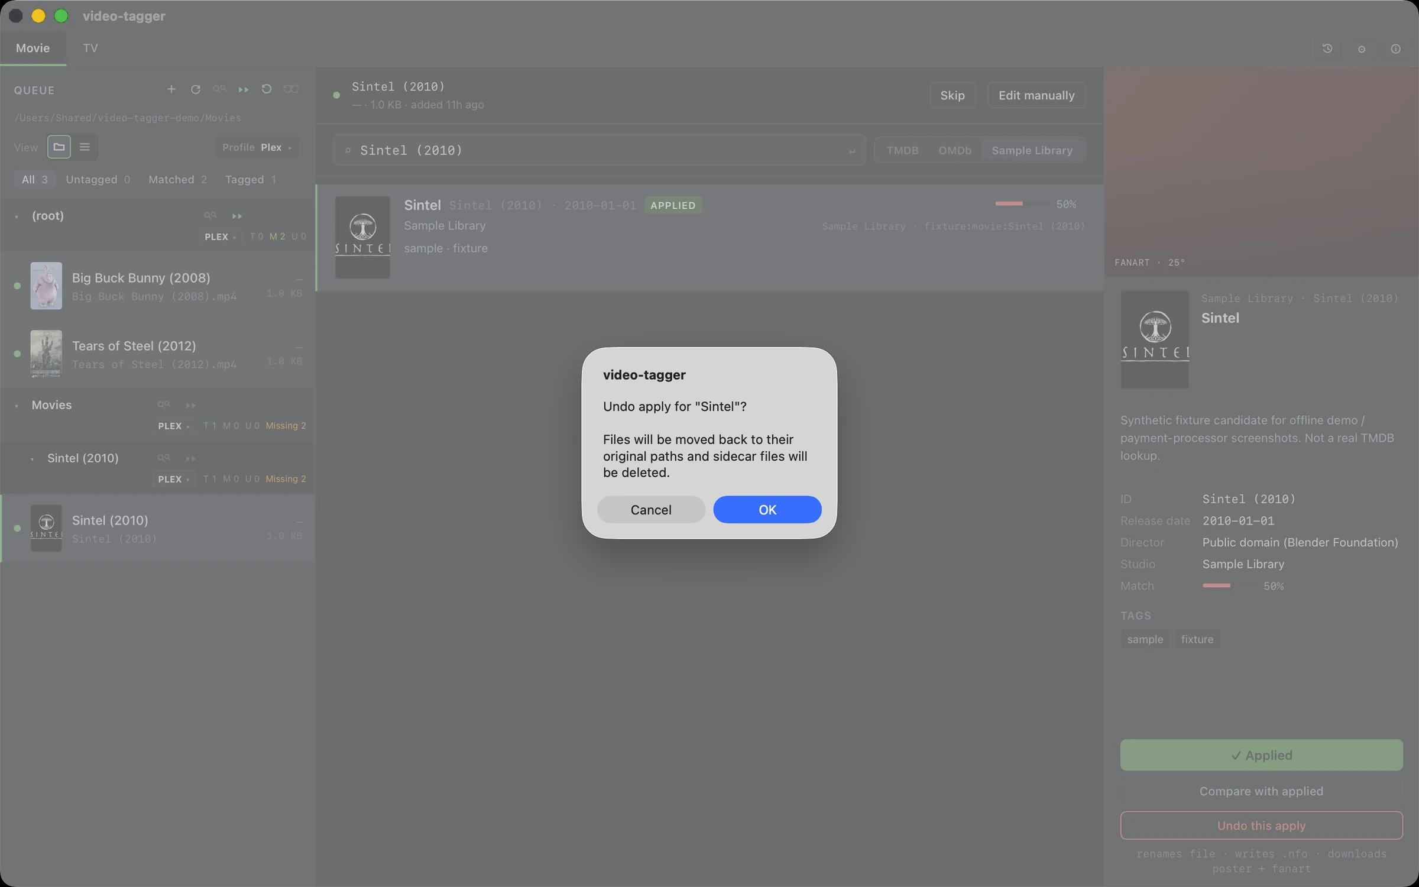Click the green Applied button
Image resolution: width=1419 pixels, height=887 pixels.
point(1261,755)
